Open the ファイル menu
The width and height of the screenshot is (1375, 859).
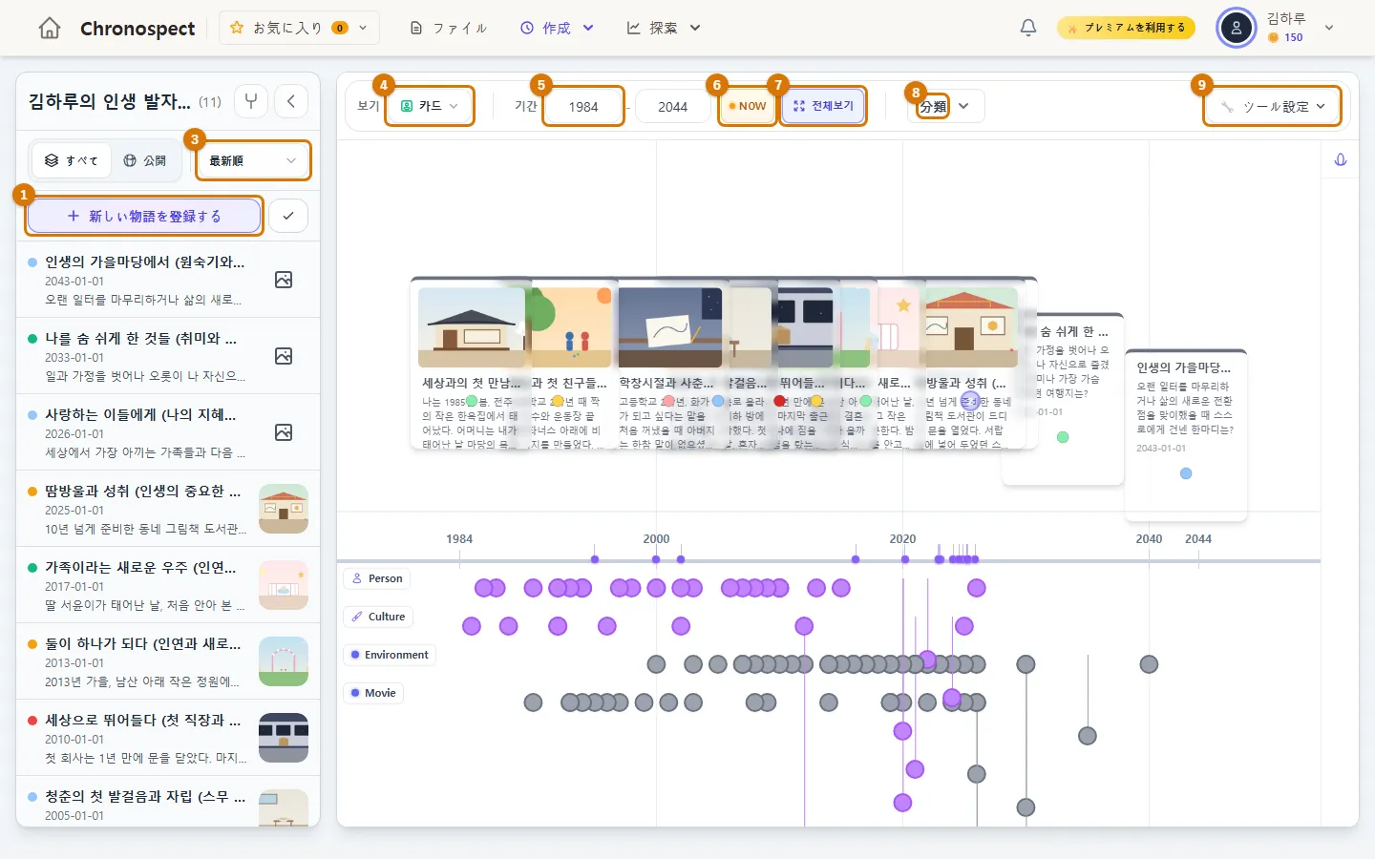449,28
